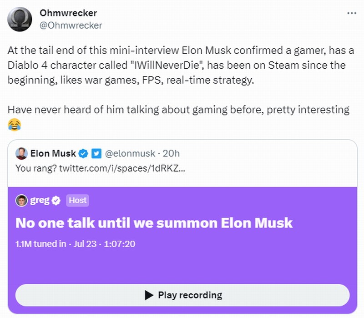Image resolution: width=364 pixels, height=318 pixels.
Task: Click the 1.1M tuned in stats line
Action: point(75,244)
